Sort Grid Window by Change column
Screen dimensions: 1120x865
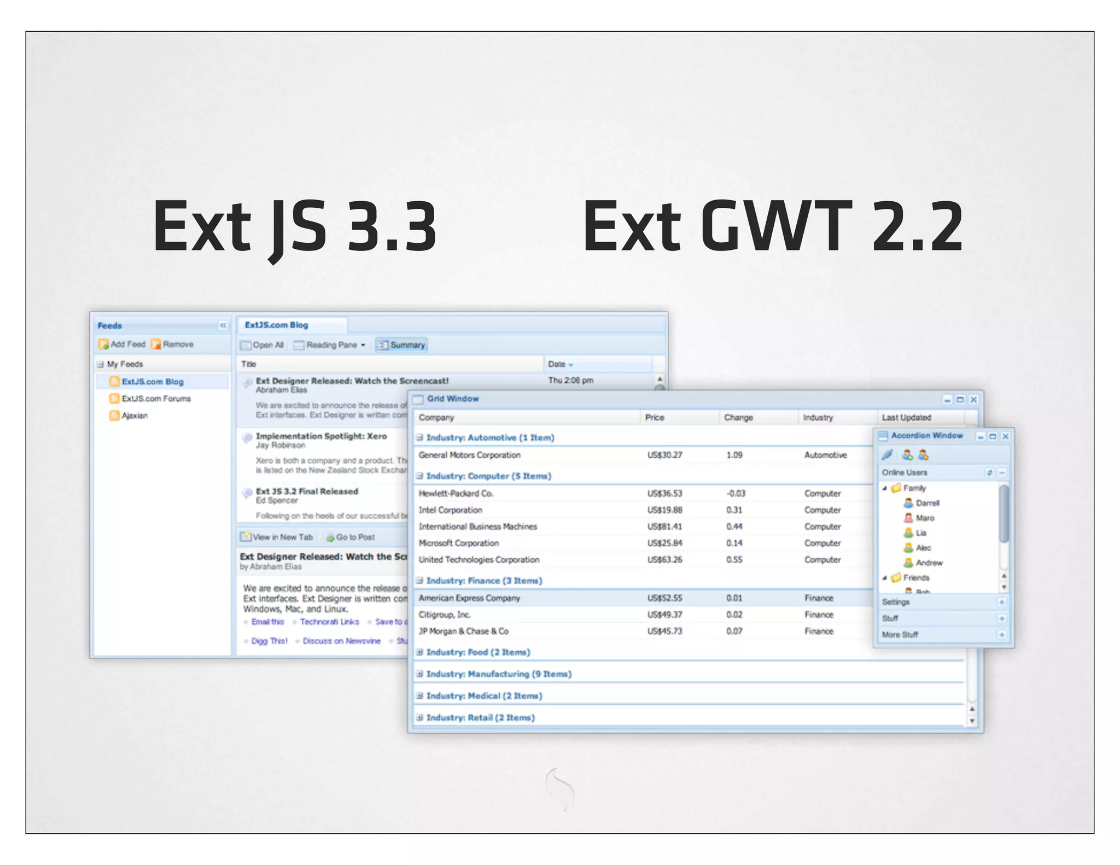click(759, 417)
